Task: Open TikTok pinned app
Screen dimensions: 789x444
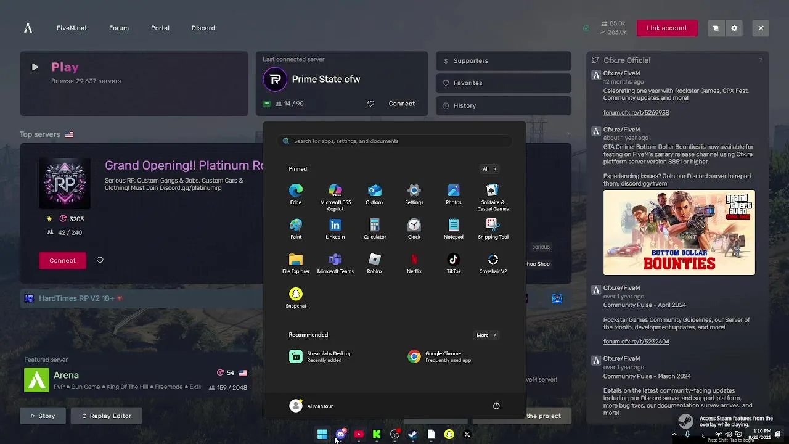Action: coord(454,263)
